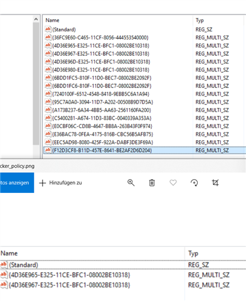Click the plus icon beside Hinzufügen zu
Screen dimensions: 246x301
(43, 183)
